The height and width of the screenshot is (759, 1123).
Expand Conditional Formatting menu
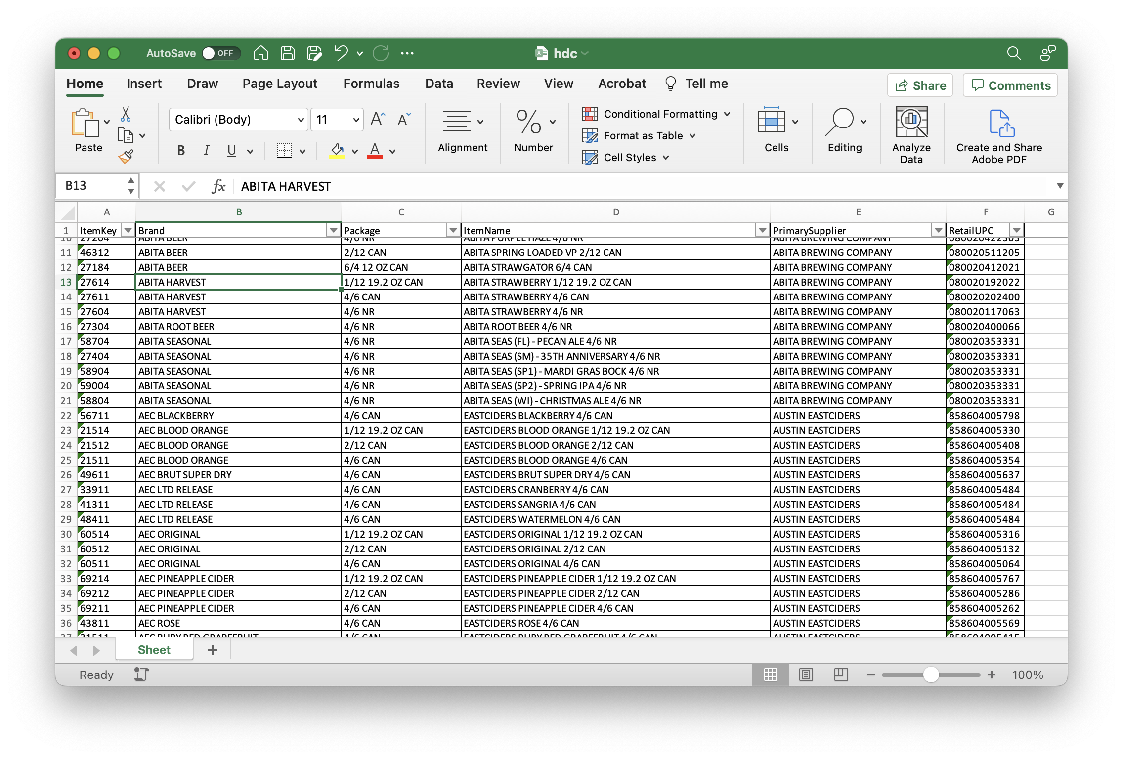tap(728, 114)
